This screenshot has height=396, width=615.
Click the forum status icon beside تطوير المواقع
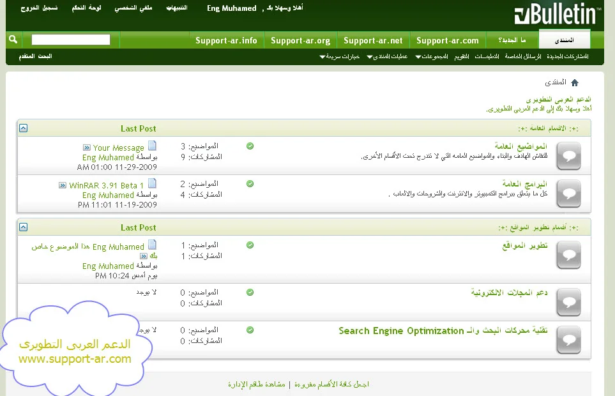568,255
